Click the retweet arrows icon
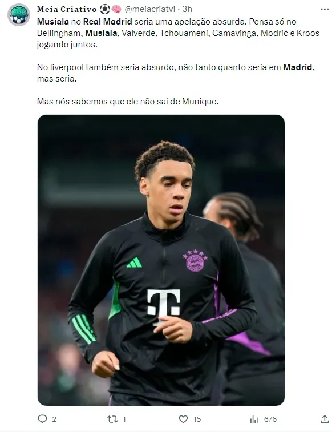The width and height of the screenshot is (336, 432). point(112,419)
